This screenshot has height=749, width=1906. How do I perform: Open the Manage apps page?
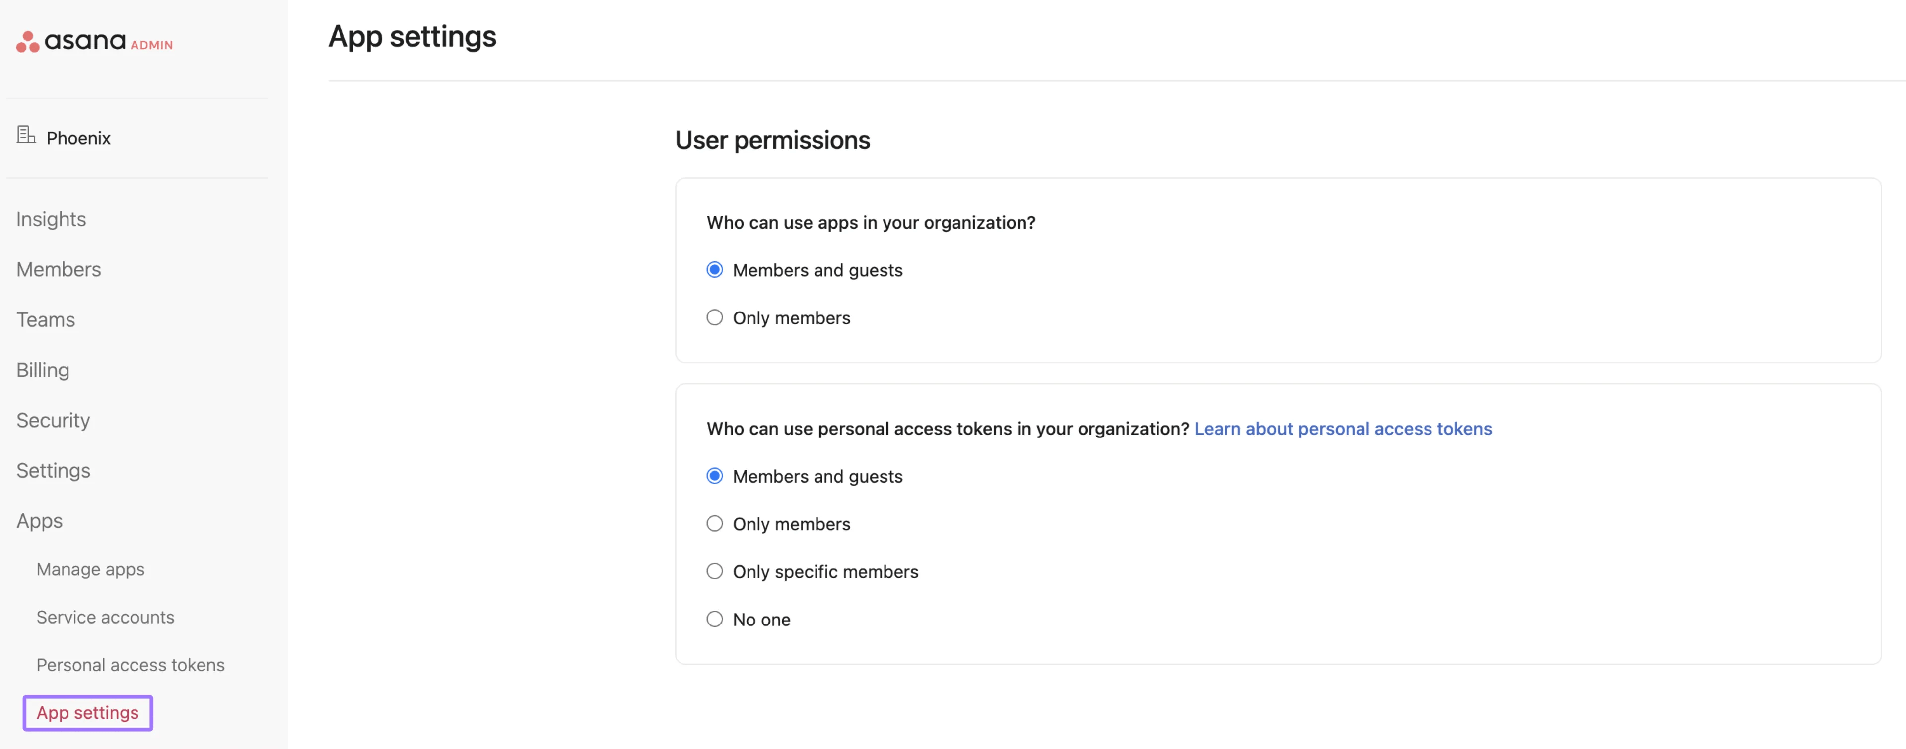[89, 569]
